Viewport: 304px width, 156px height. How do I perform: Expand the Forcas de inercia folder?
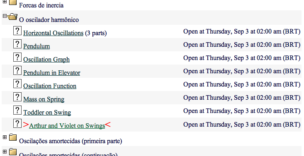click(5, 2)
